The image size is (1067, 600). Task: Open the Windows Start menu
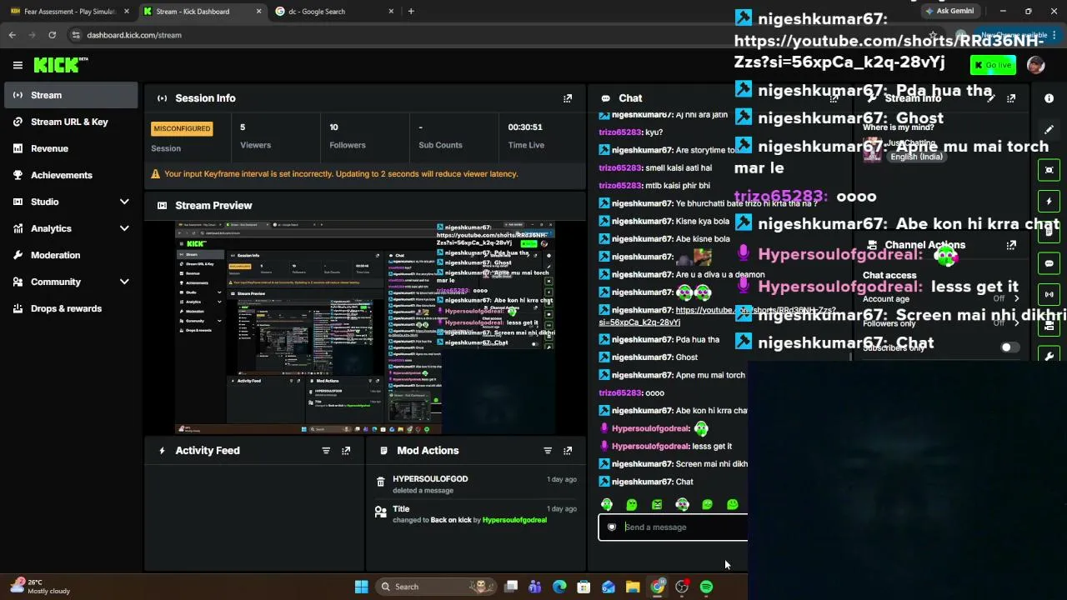(x=361, y=587)
